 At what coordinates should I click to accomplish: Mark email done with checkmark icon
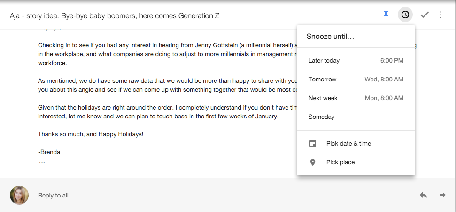[x=425, y=15]
